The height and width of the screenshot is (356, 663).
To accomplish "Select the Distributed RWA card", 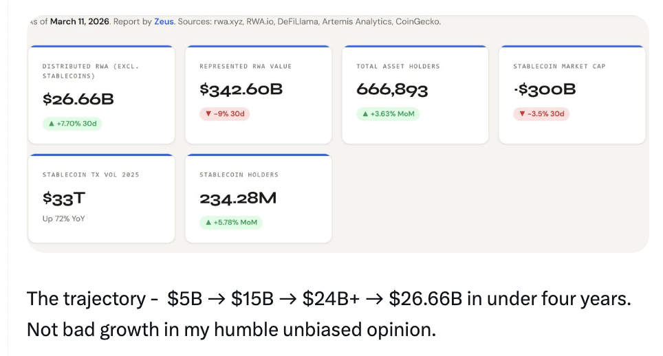I will 101,95.
